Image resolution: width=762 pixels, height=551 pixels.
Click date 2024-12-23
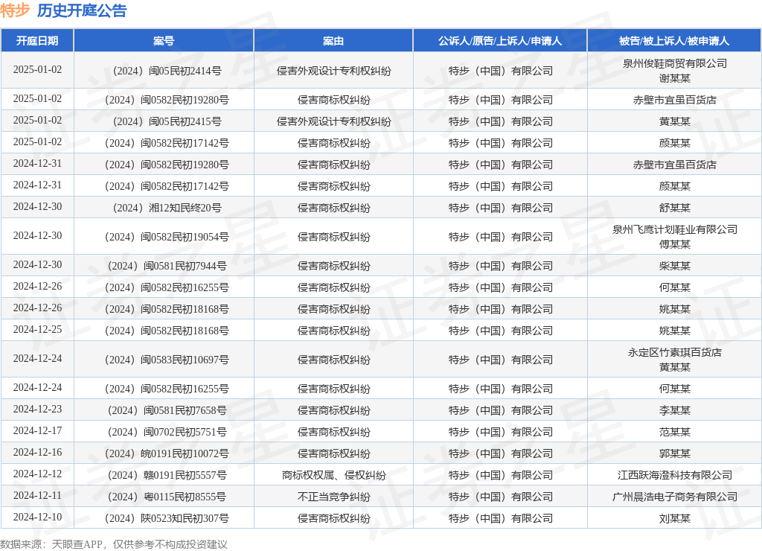pyautogui.click(x=37, y=409)
